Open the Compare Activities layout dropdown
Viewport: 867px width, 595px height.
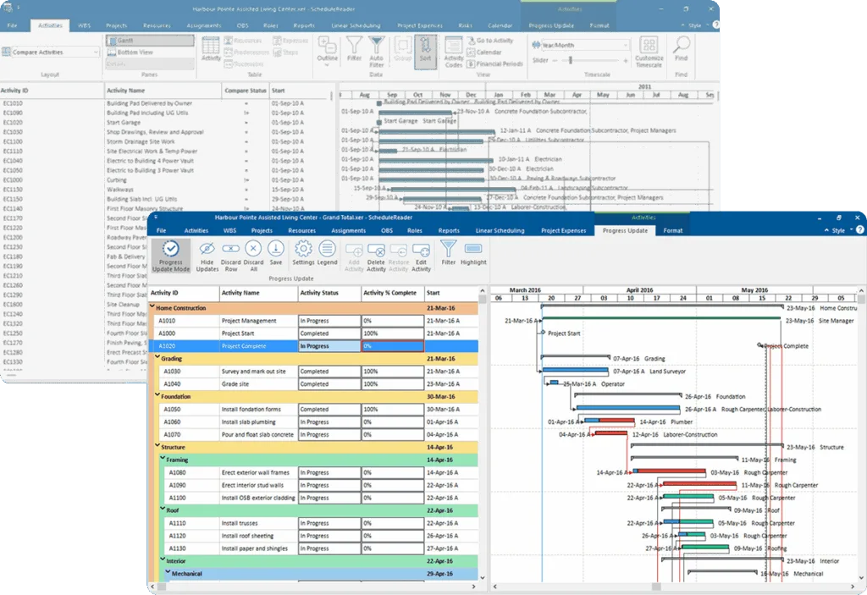click(x=50, y=52)
